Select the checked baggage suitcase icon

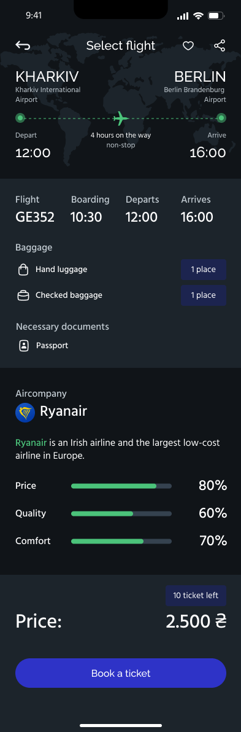point(23,295)
